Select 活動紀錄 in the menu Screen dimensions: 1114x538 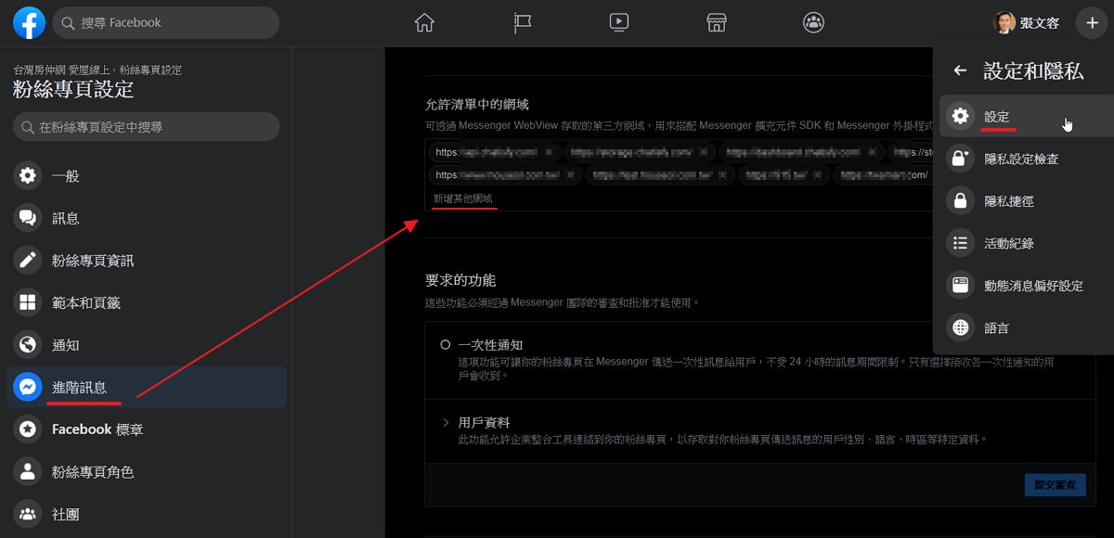pos(1009,243)
